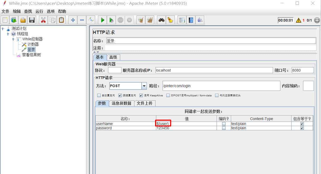This screenshot has width=321, height=174.
Task: Uncheck 包含等于? for password row
Action: coord(302,128)
